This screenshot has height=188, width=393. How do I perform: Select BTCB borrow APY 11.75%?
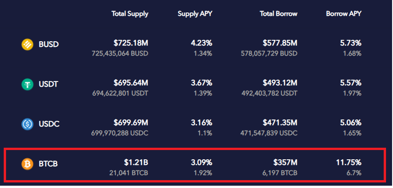pos(349,163)
